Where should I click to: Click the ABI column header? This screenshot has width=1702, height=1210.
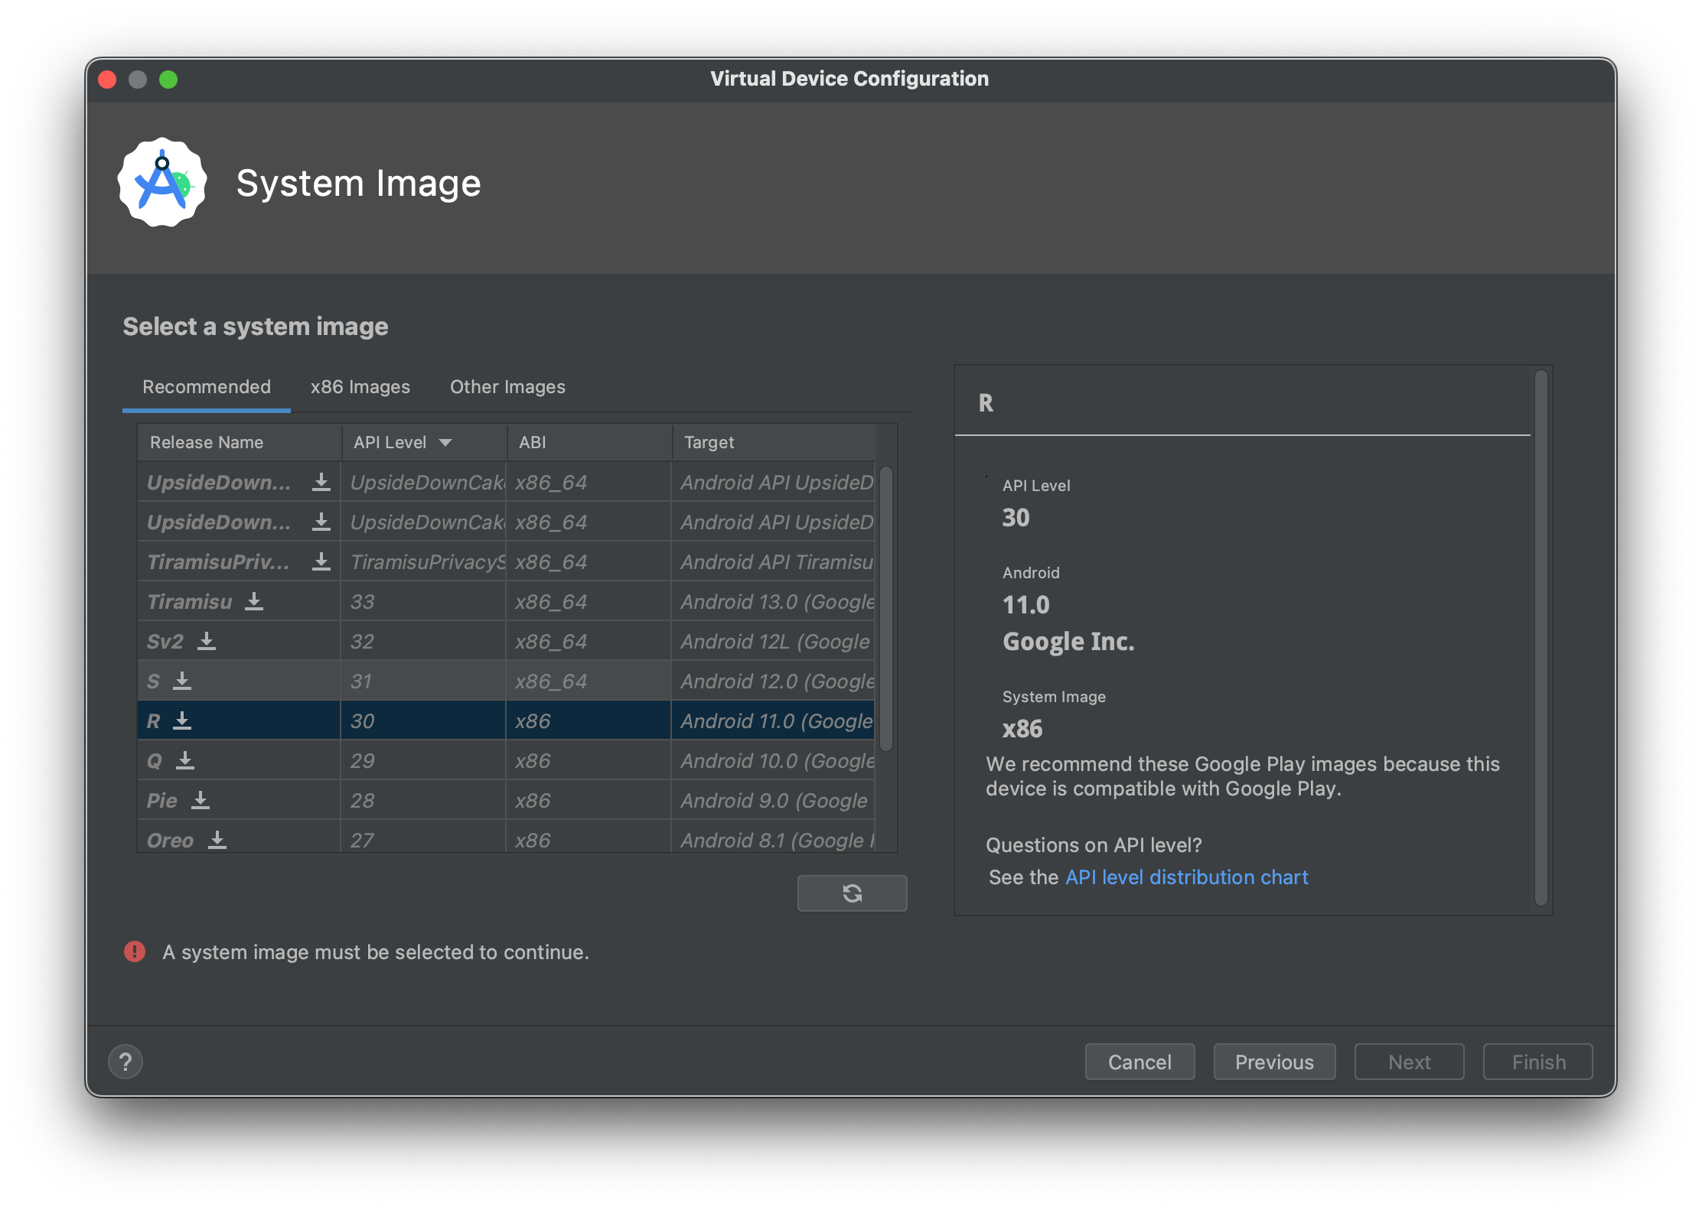[533, 443]
